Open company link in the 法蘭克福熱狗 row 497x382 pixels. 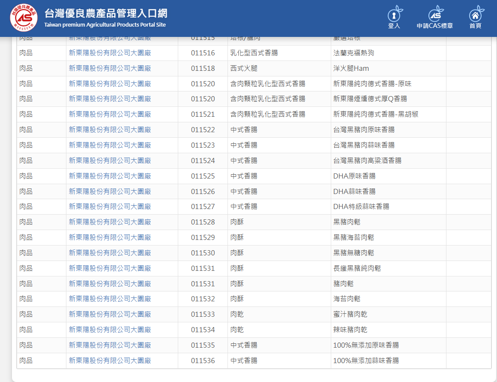tap(110, 53)
